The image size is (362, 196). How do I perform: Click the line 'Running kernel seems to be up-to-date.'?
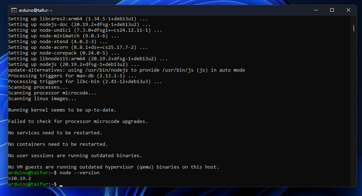coord(62,110)
